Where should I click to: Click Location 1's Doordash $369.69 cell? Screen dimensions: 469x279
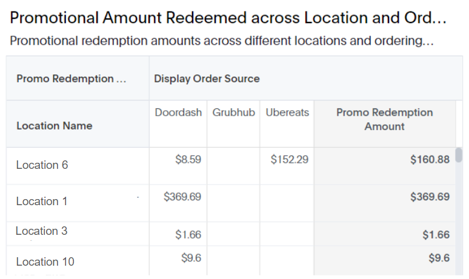tap(182, 197)
